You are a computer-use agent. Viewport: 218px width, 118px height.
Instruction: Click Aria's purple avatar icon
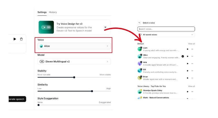point(140,63)
